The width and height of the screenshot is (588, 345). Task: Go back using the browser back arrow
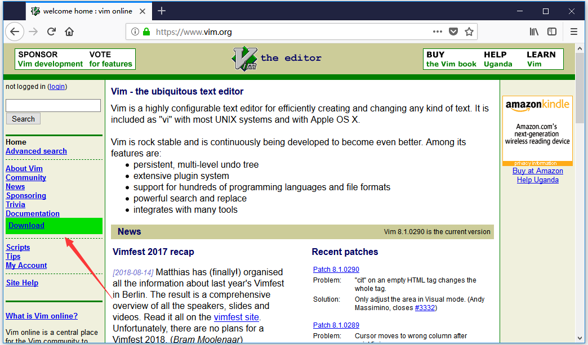tap(15, 32)
